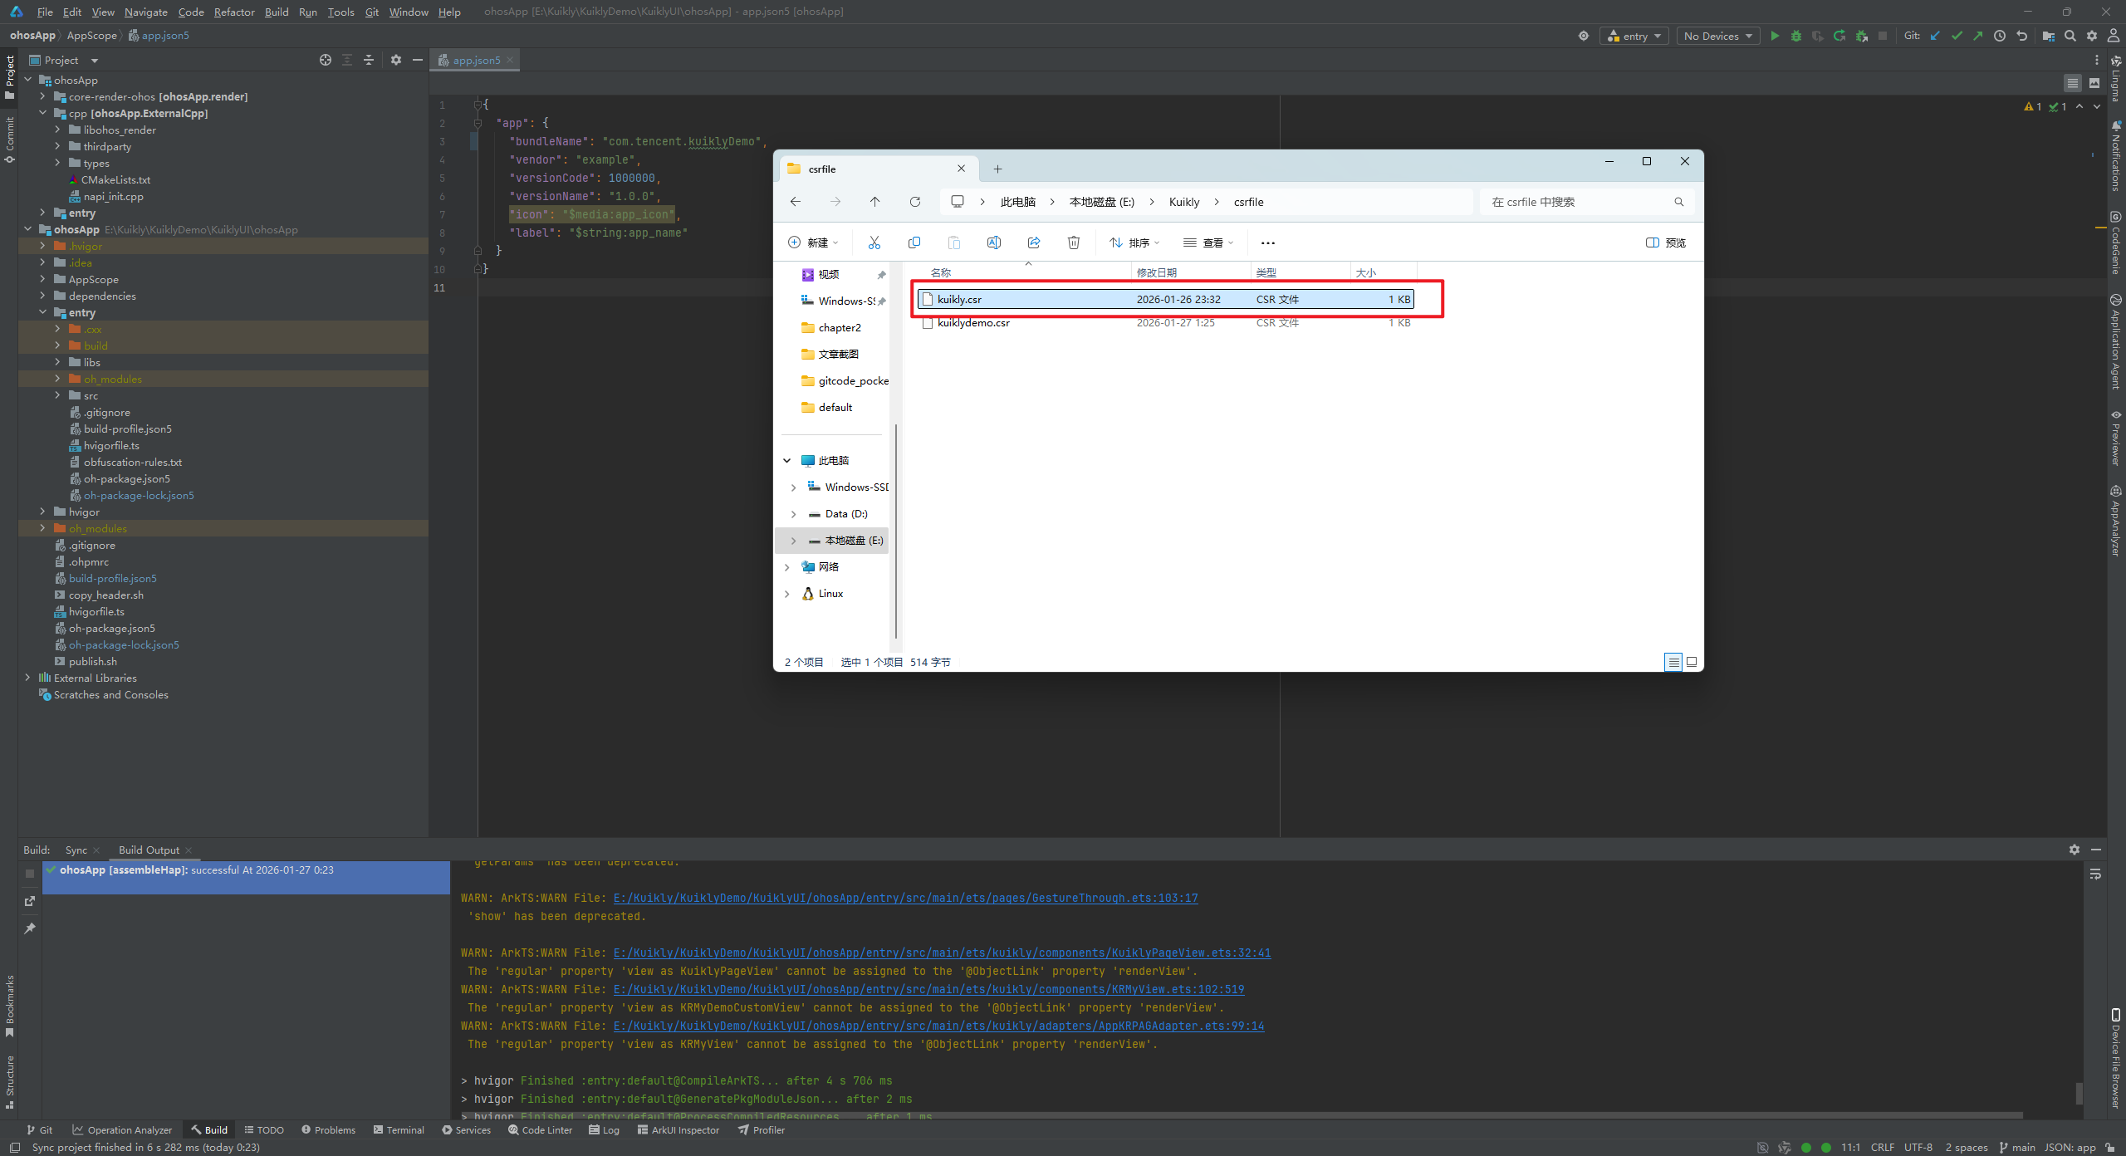
Task: Toggle preview pane button in Explorer
Action: pyautogui.click(x=1666, y=242)
